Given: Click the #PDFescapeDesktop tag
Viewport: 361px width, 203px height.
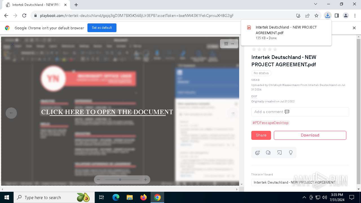Looking at the screenshot, I should tap(270, 123).
